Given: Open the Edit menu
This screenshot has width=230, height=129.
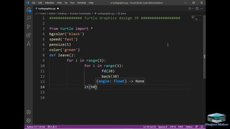Looking at the screenshot, I should (40, 3).
